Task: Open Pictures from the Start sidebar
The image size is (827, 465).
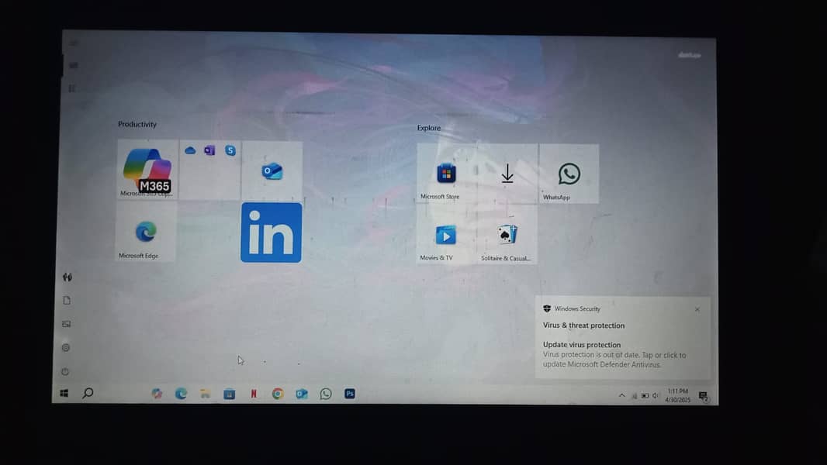Action: pyautogui.click(x=67, y=324)
